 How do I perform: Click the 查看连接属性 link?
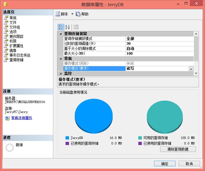[22, 118]
